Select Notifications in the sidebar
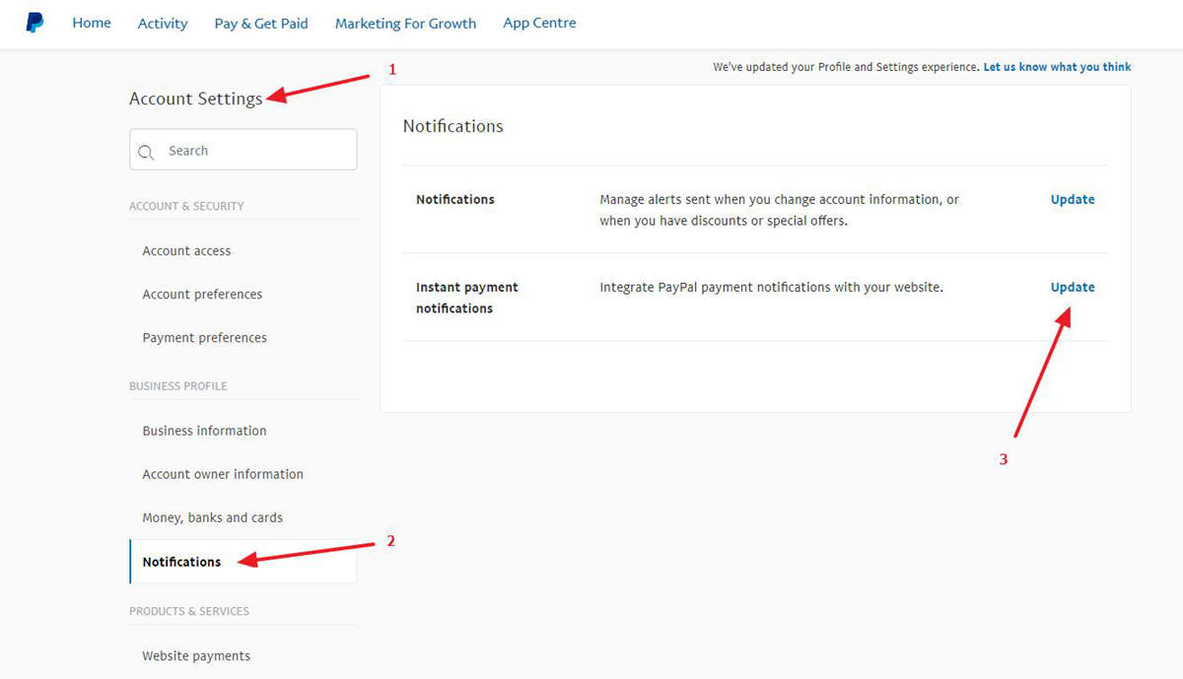The height and width of the screenshot is (679, 1183). tap(181, 562)
